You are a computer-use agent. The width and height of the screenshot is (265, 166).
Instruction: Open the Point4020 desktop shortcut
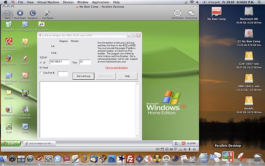(x=25, y=59)
